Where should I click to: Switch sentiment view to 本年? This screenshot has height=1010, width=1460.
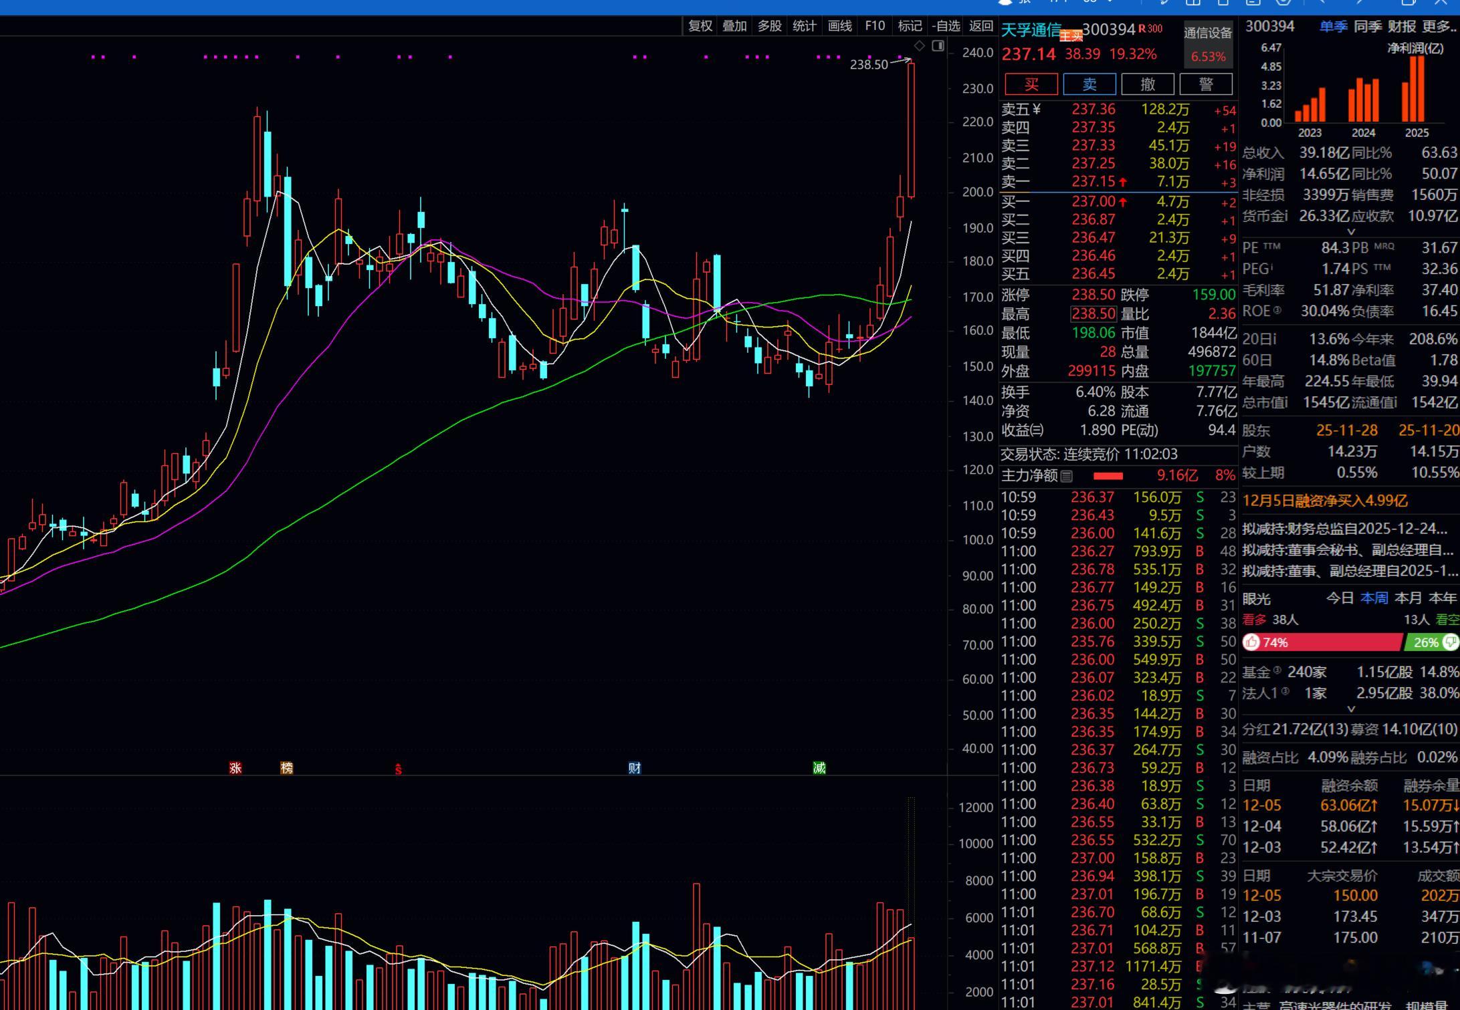coord(1442,598)
